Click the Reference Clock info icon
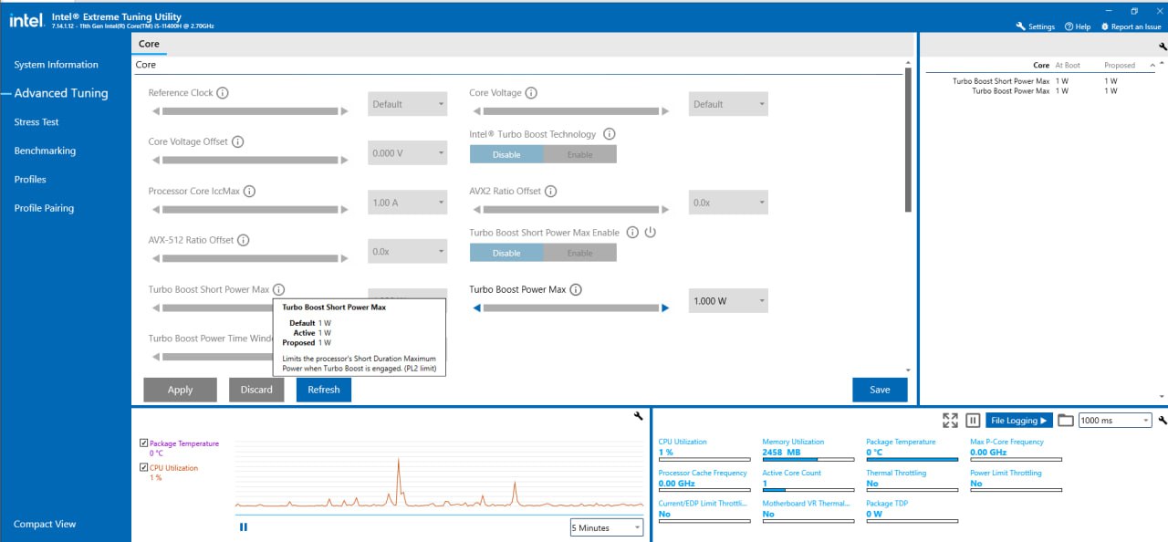 pyautogui.click(x=223, y=93)
